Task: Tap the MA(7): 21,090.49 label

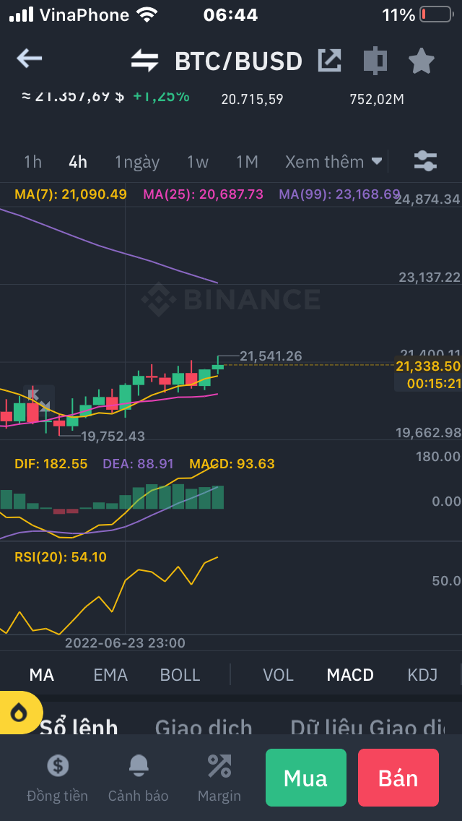Action: tap(71, 194)
